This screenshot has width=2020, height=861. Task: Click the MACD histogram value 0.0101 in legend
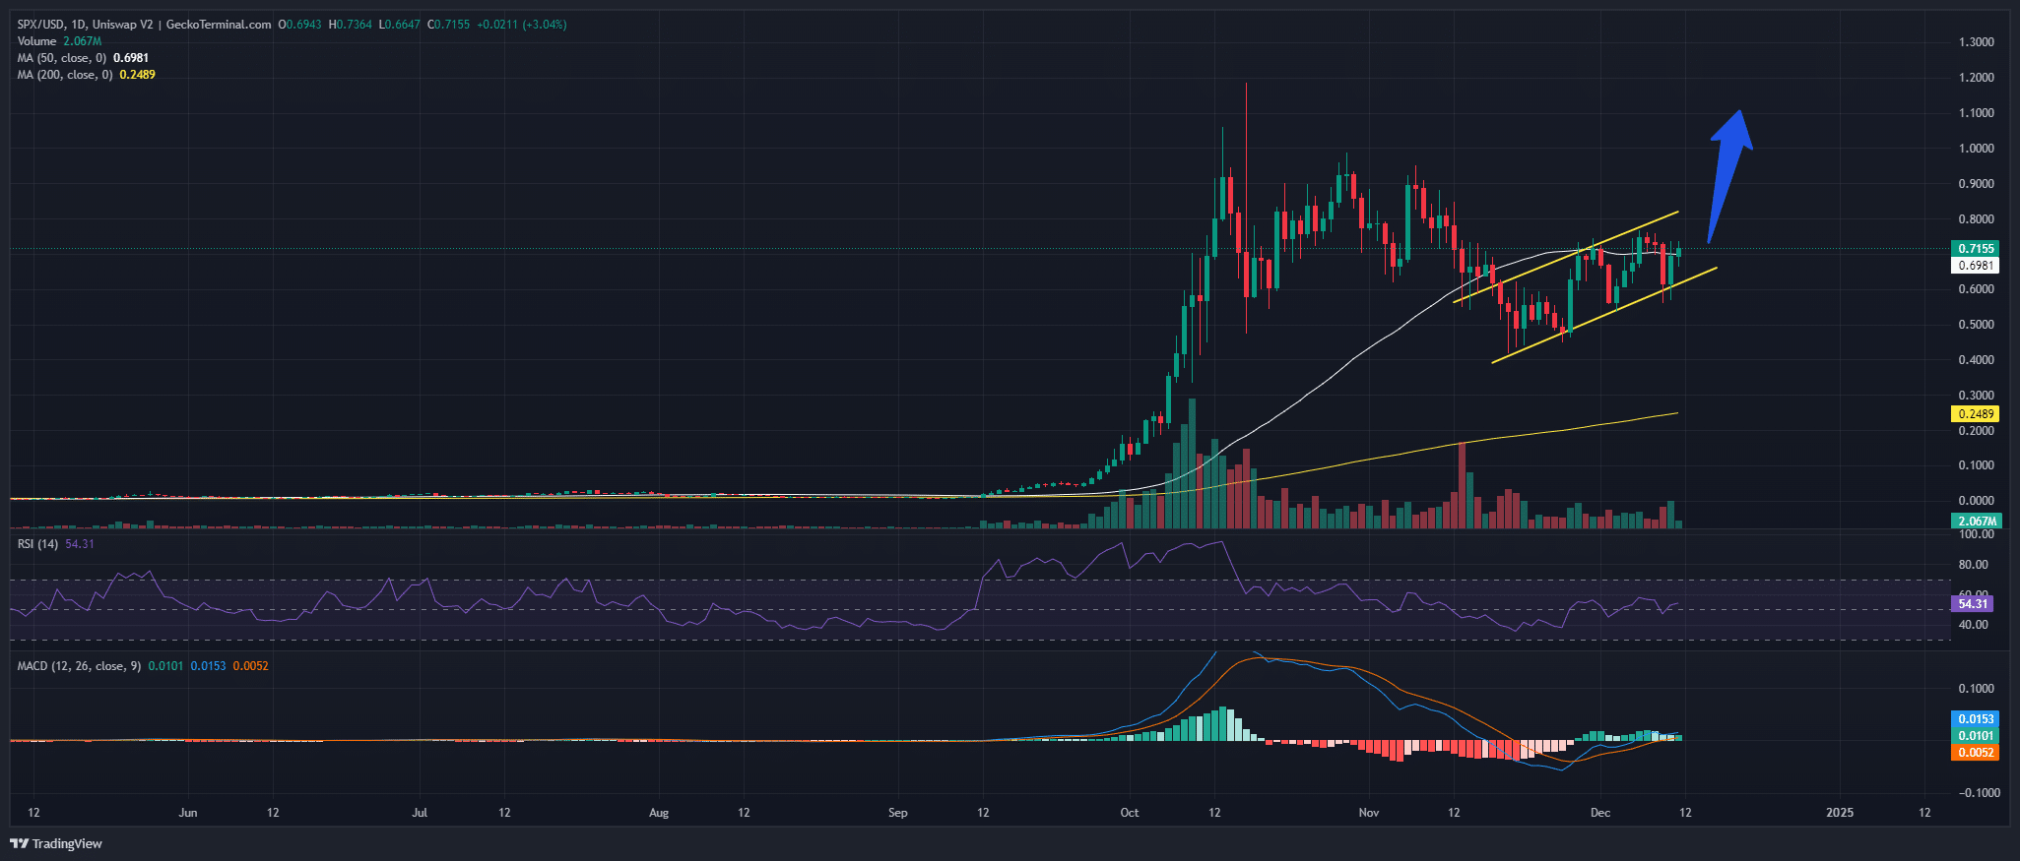(165, 666)
